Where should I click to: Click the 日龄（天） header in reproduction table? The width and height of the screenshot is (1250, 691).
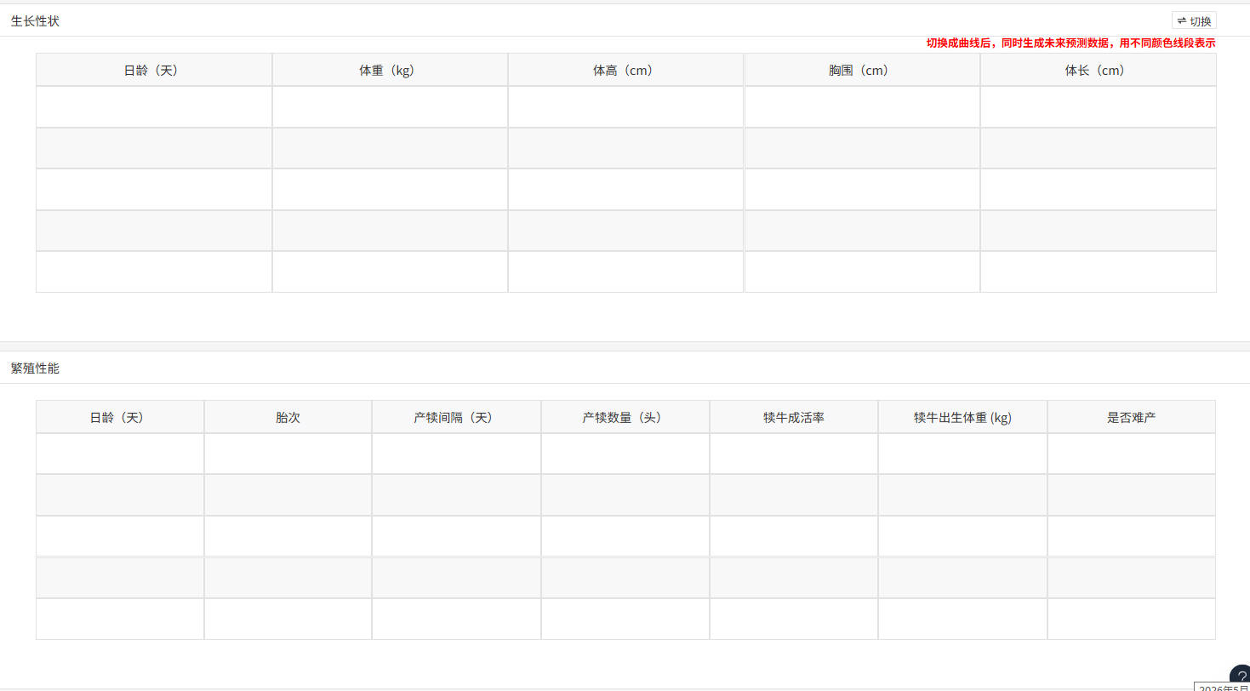point(120,418)
